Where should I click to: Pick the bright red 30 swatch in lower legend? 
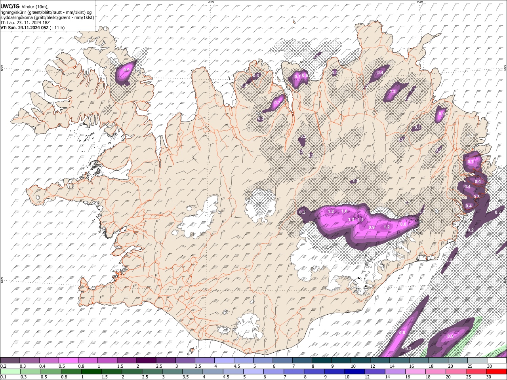coord(497,372)
